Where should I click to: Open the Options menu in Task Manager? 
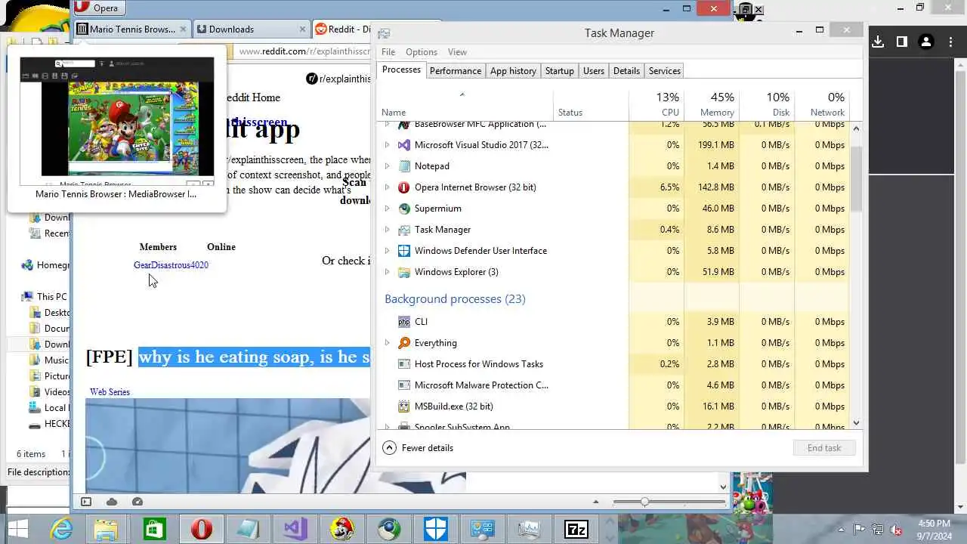tap(422, 52)
